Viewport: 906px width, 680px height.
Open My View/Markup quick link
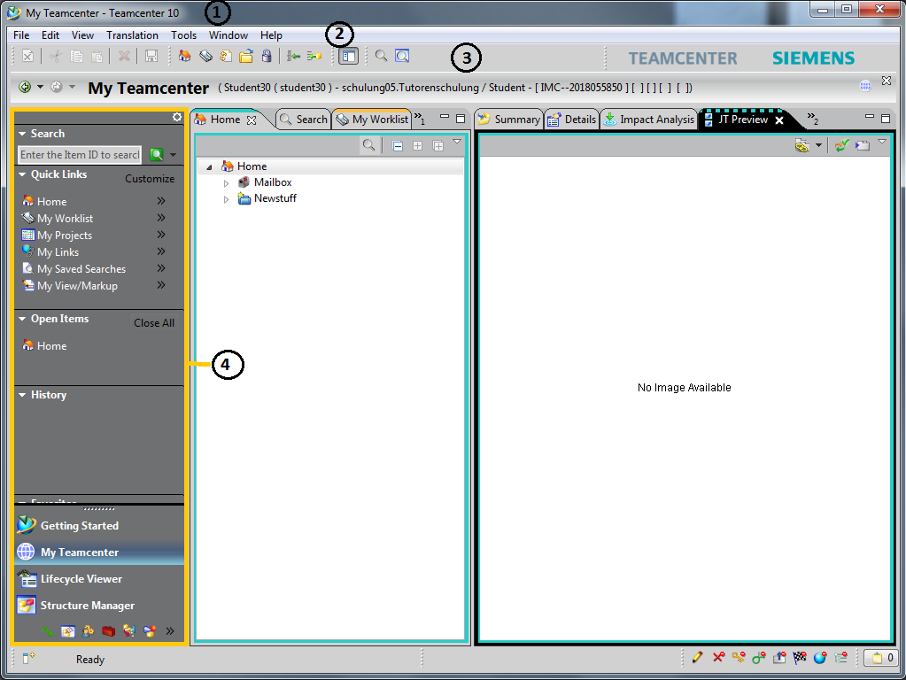tap(77, 285)
